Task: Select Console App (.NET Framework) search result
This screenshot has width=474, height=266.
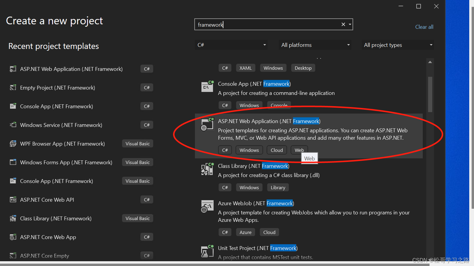Action: tap(308, 94)
